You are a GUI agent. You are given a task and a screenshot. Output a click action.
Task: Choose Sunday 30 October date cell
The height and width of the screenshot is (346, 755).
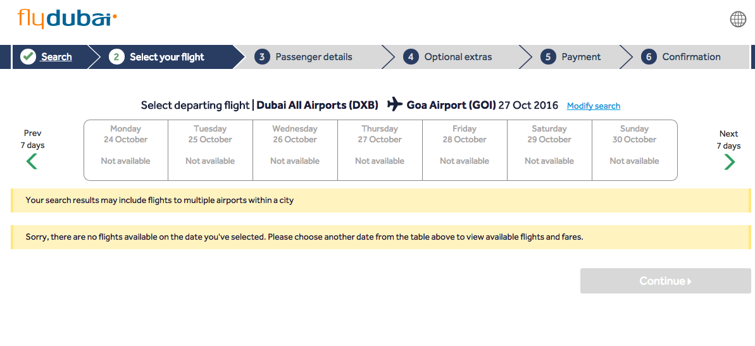coord(634,150)
